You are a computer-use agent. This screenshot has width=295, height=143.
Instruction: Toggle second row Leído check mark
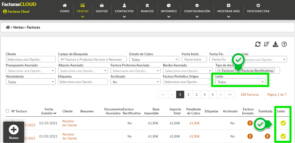[283, 136]
